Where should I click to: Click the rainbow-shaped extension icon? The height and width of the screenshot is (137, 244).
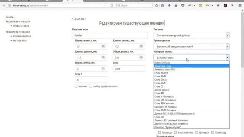(x=207, y=5)
